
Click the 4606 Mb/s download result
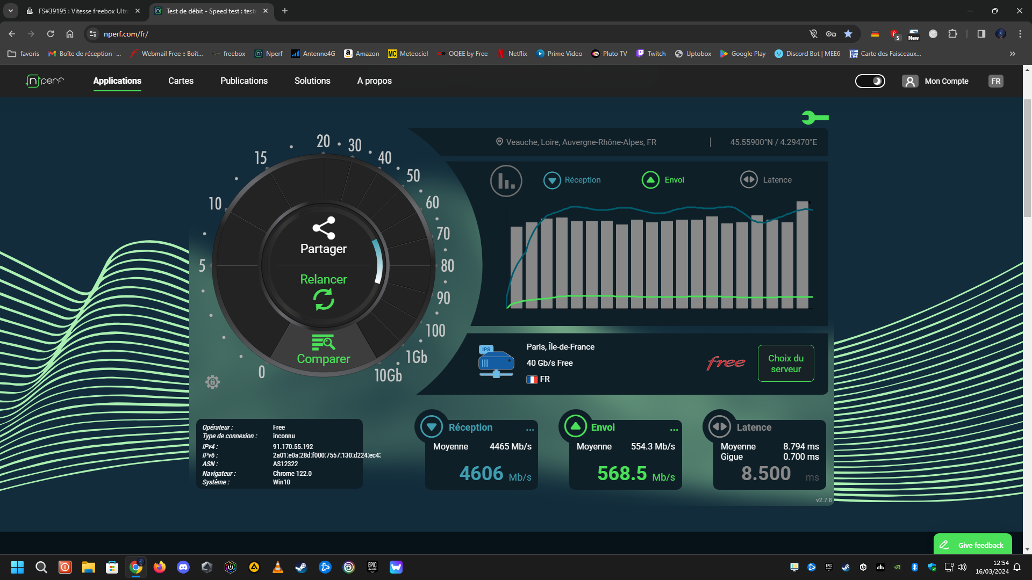tap(495, 474)
